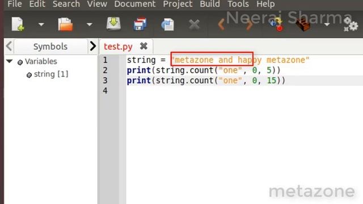Click the Save file icon
Viewport: 363px width, 204px height.
[x=113, y=24]
